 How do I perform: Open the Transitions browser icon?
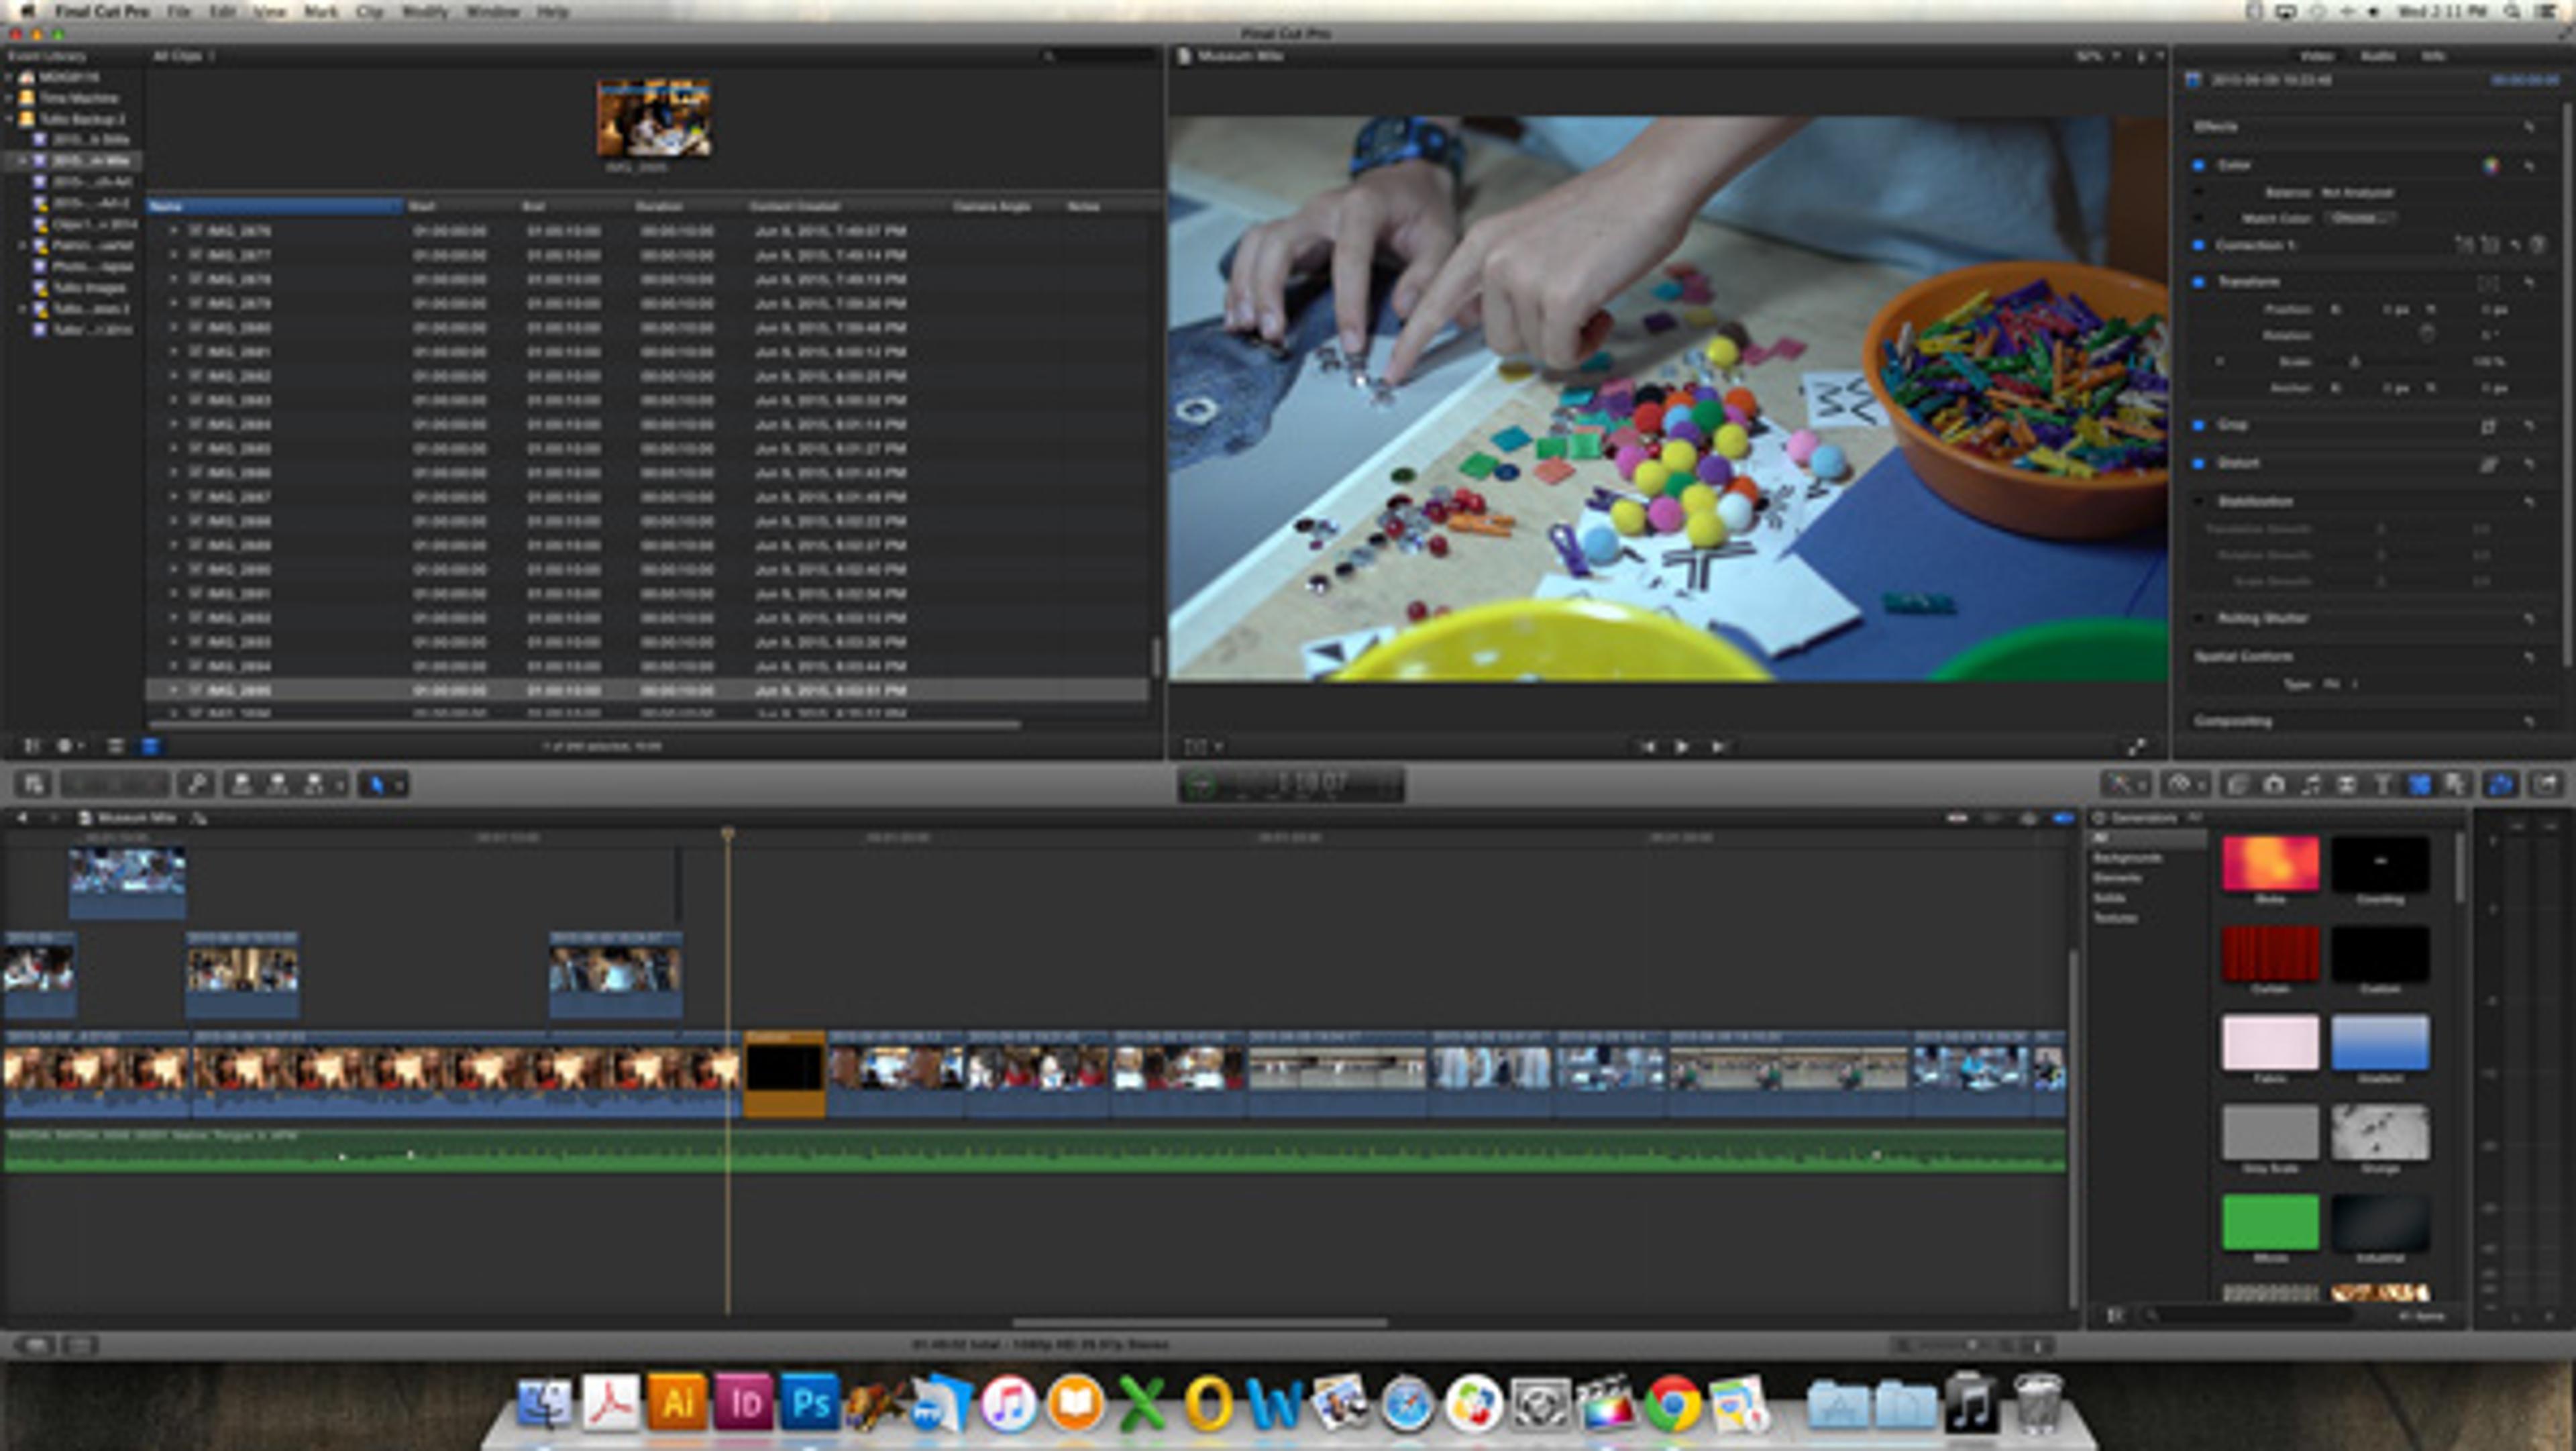point(2346,785)
